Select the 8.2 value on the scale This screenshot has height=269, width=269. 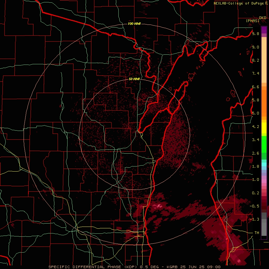256,60
